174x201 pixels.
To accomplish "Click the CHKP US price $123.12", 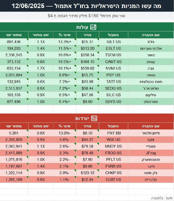I will [x=87, y=173].
